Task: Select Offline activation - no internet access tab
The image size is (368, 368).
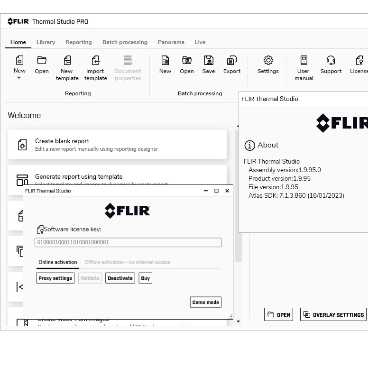Action: 128,262
